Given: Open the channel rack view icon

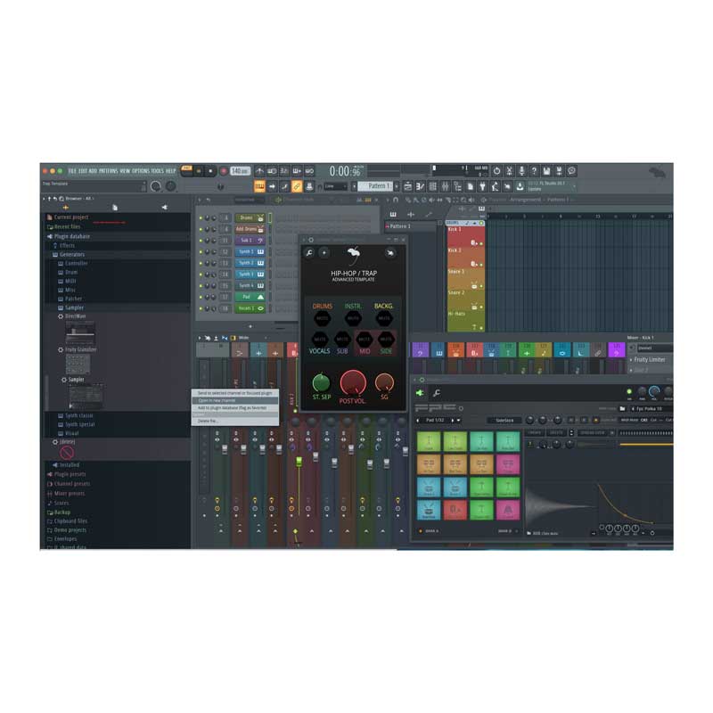Looking at the screenshot, I should [x=432, y=186].
